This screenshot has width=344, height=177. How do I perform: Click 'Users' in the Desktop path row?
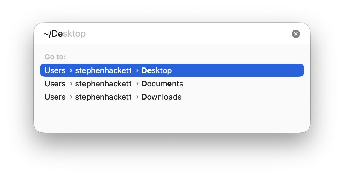[x=55, y=70]
